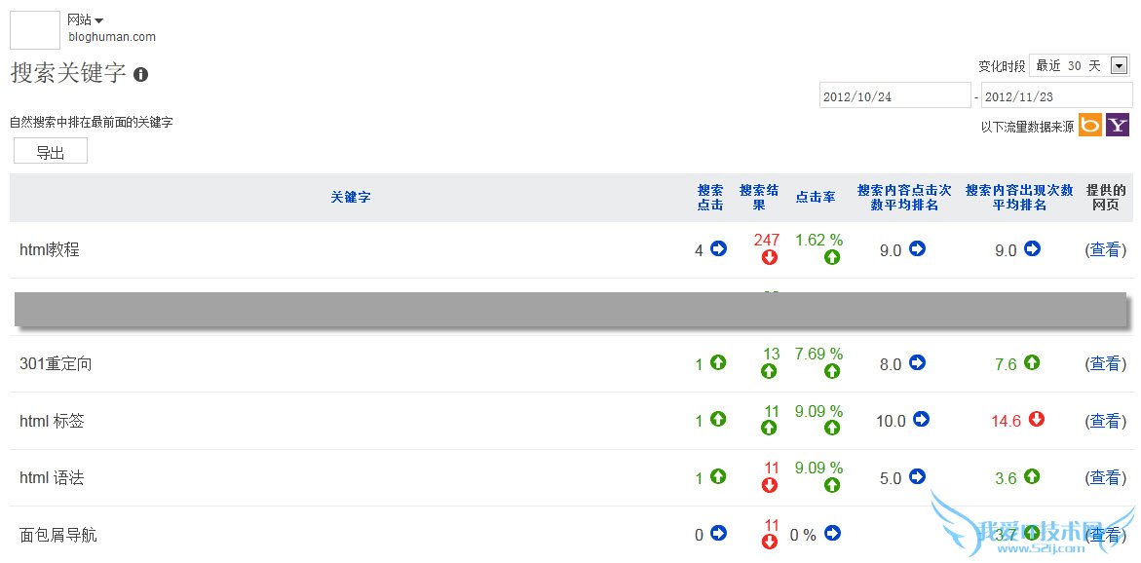This screenshot has height=563, width=1141.
Task: Click the 导出 export button
Action: [51, 152]
